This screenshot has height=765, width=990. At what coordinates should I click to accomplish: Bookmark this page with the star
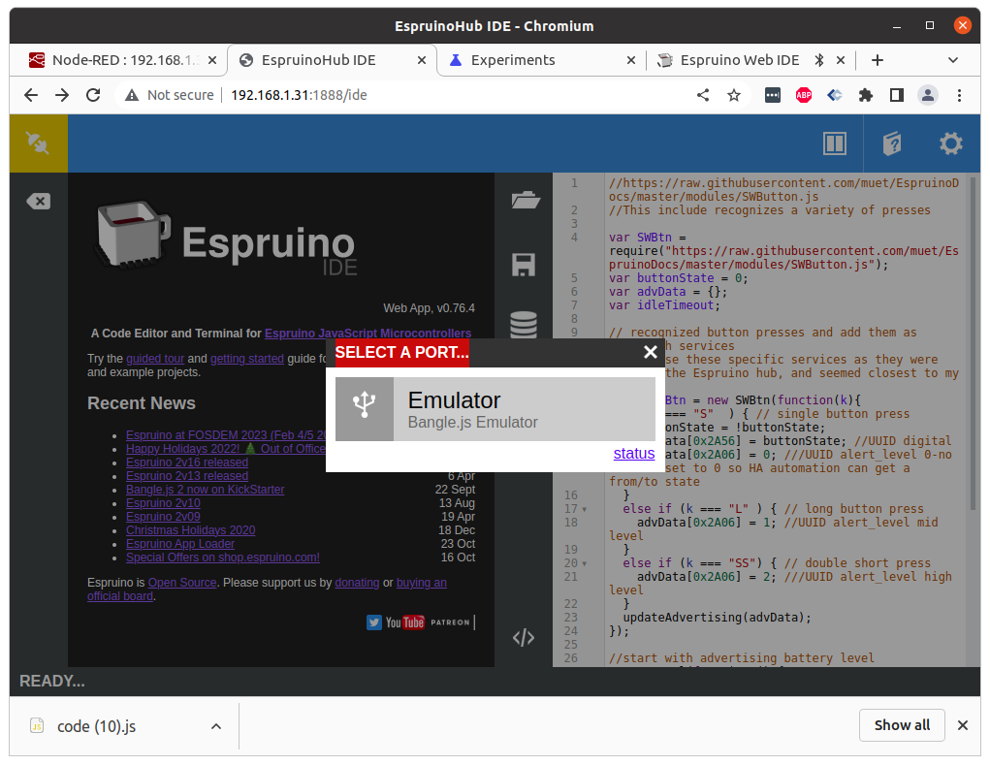point(734,95)
